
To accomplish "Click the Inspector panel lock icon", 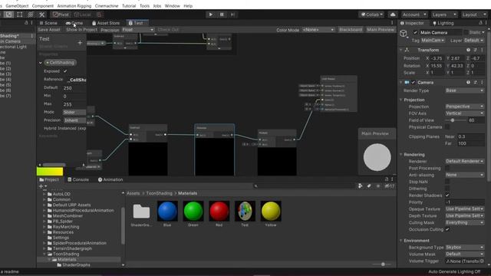I will [x=480, y=23].
